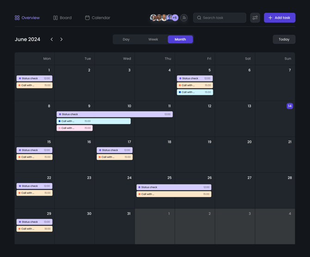Click the Board columns icon
Image resolution: width=310 pixels, height=257 pixels.
pyautogui.click(x=56, y=18)
